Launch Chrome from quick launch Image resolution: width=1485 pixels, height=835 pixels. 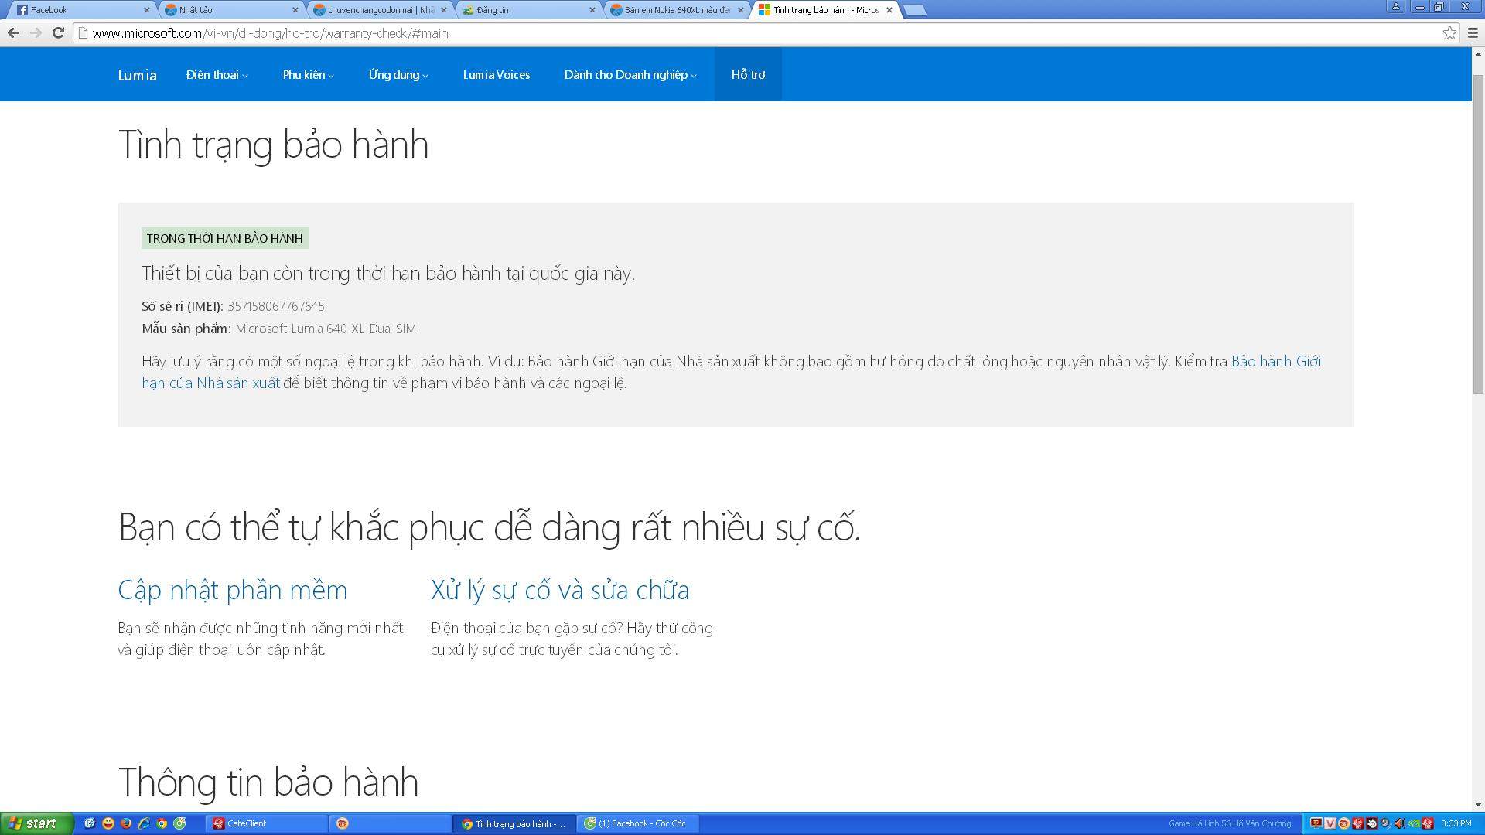point(162,823)
